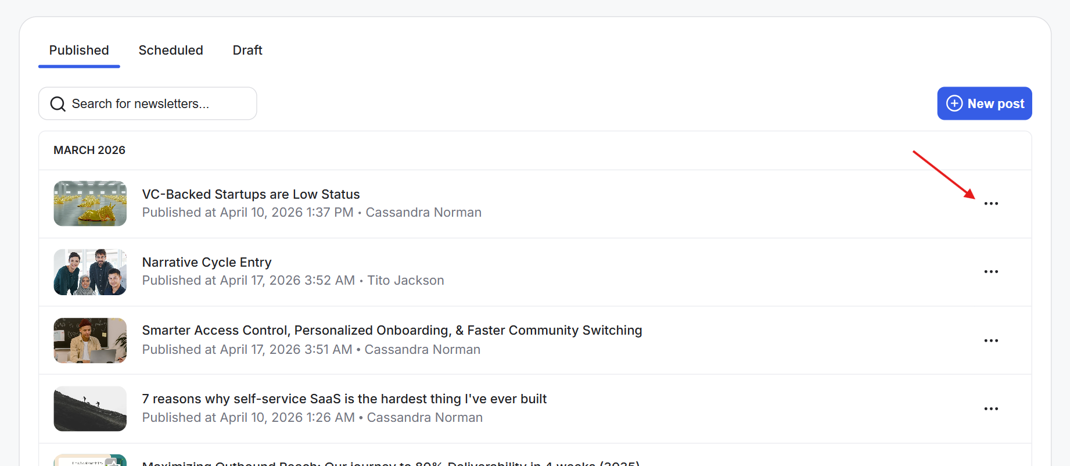1070x466 pixels.
Task: Open ellipsis menu for 7 reasons SaaS post
Action: [991, 408]
